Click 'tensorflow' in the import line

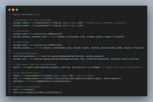pos(27,14)
